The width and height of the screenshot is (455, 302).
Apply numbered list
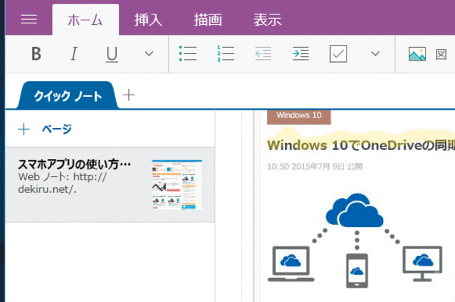(x=225, y=54)
